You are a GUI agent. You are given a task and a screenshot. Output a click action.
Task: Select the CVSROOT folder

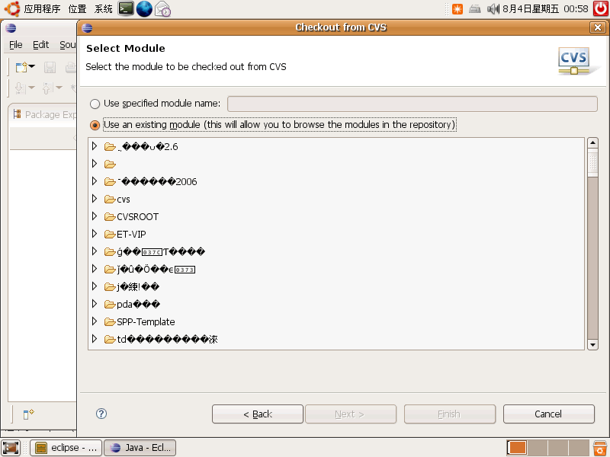click(137, 217)
